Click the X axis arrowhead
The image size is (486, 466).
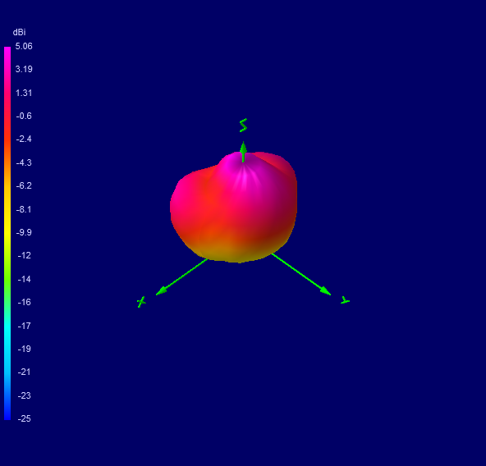click(162, 291)
